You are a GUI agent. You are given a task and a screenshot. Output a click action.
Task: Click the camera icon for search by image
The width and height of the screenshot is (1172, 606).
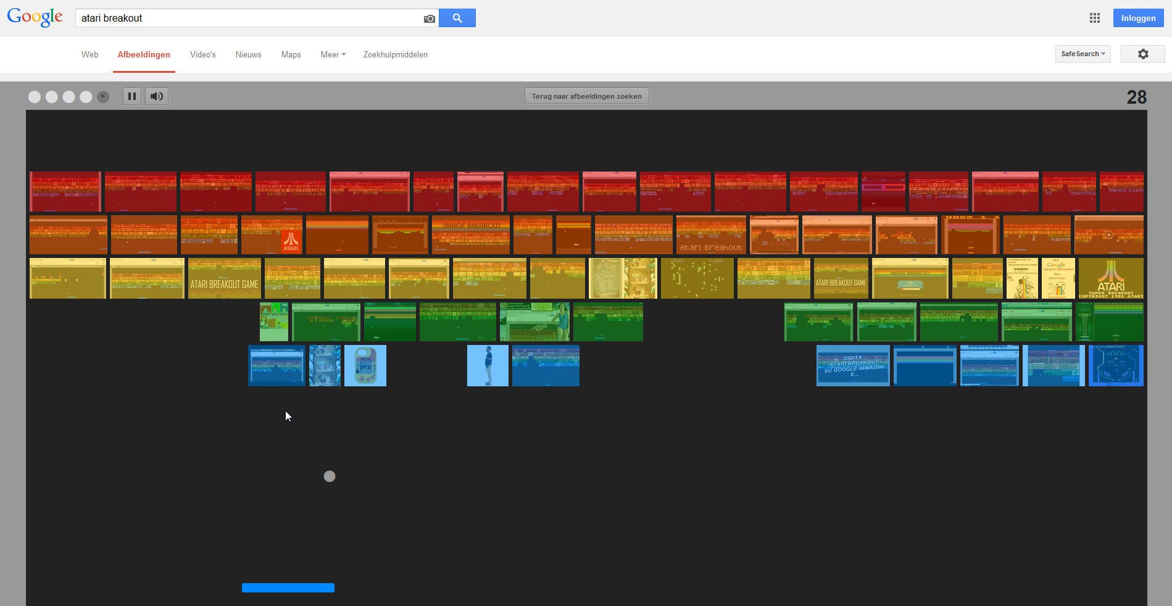(x=429, y=19)
